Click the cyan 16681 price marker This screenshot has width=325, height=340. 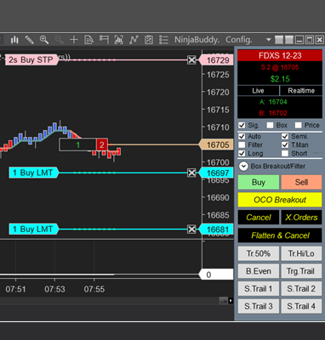(x=216, y=229)
